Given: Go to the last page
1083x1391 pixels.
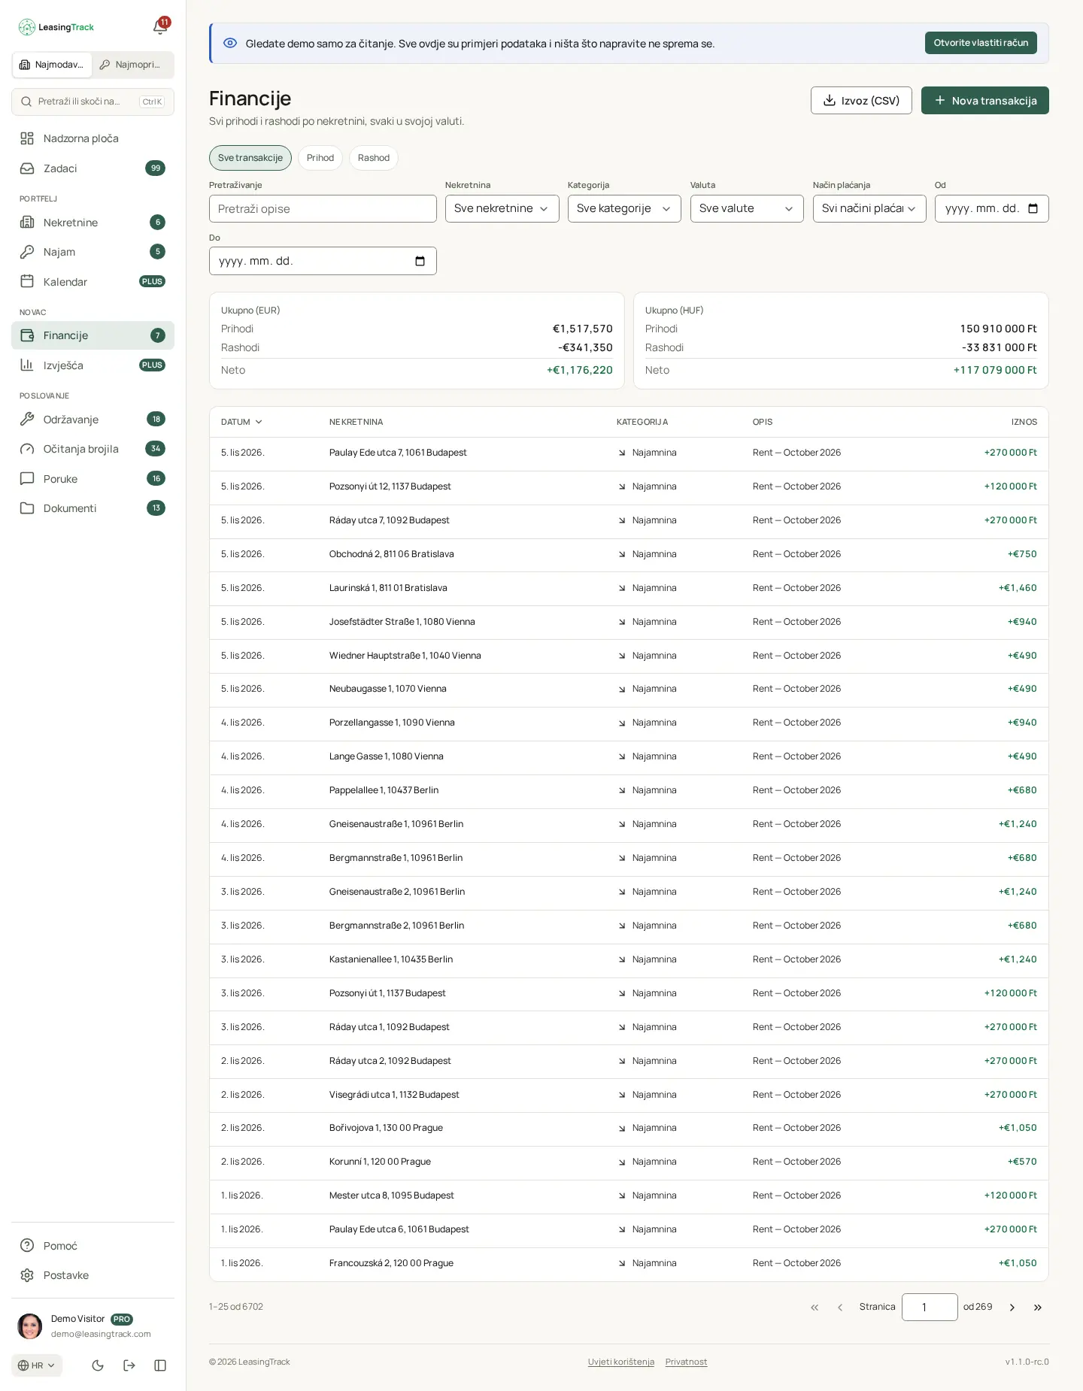Looking at the screenshot, I should (1038, 1308).
